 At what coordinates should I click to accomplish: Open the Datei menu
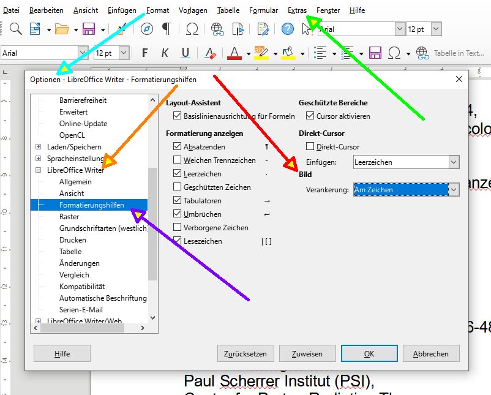pyautogui.click(x=11, y=10)
